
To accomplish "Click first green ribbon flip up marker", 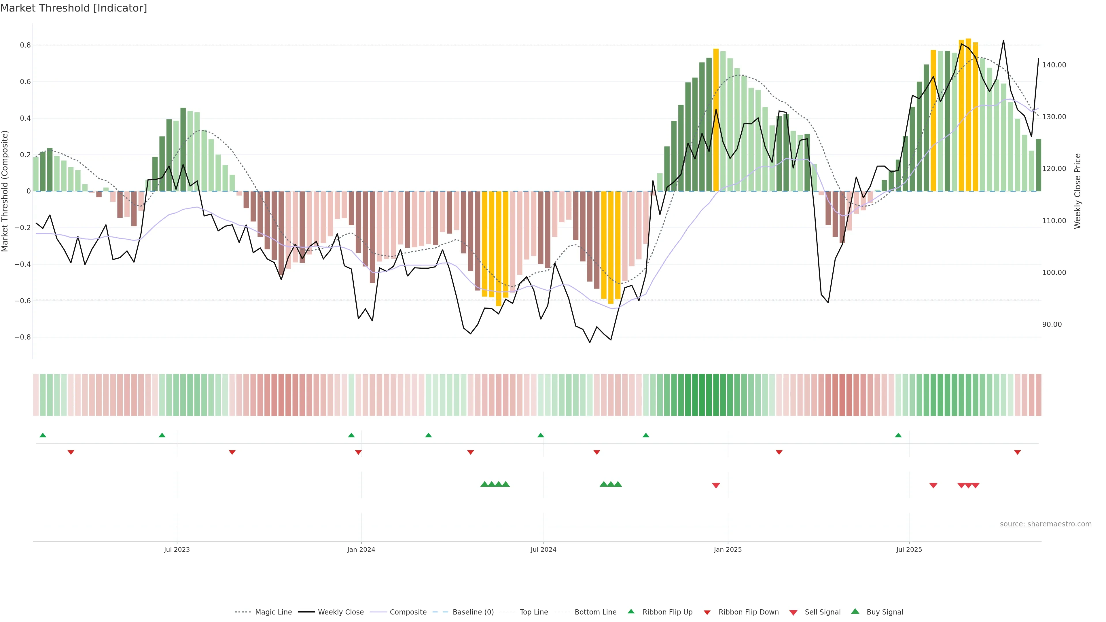I will 43,435.
